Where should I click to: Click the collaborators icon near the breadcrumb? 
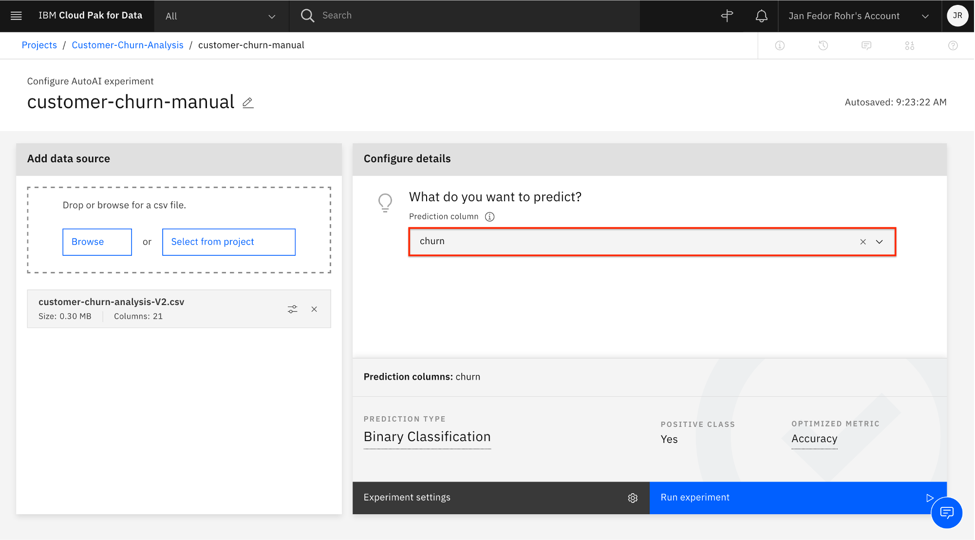pyautogui.click(x=909, y=45)
